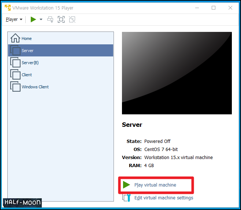Click the '4 GB' RAM value
The width and height of the screenshot is (241, 210).
point(149,166)
